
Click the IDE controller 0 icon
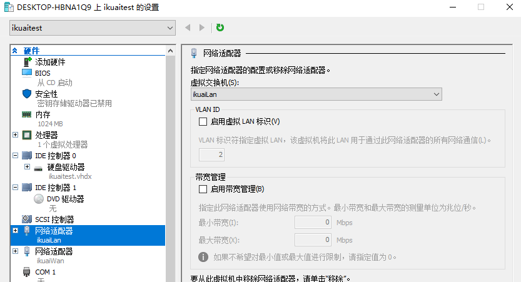(x=27, y=156)
